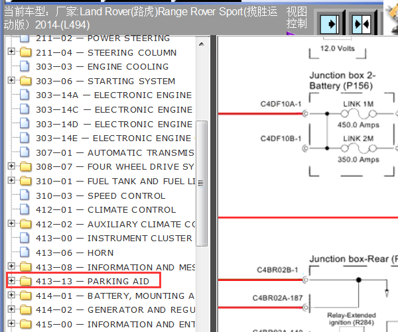This screenshot has height=332, width=398.
Task: Click the C4DF10A-1 connector label
Action: tap(281, 104)
